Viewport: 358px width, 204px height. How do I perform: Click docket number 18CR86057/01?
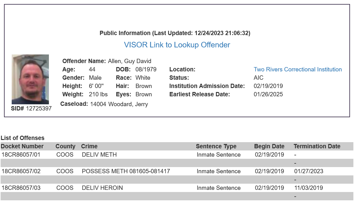tap(21, 155)
